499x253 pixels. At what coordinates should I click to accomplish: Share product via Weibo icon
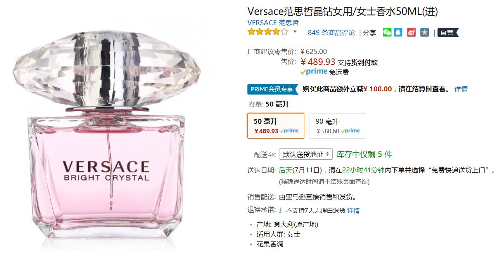tap(411, 32)
